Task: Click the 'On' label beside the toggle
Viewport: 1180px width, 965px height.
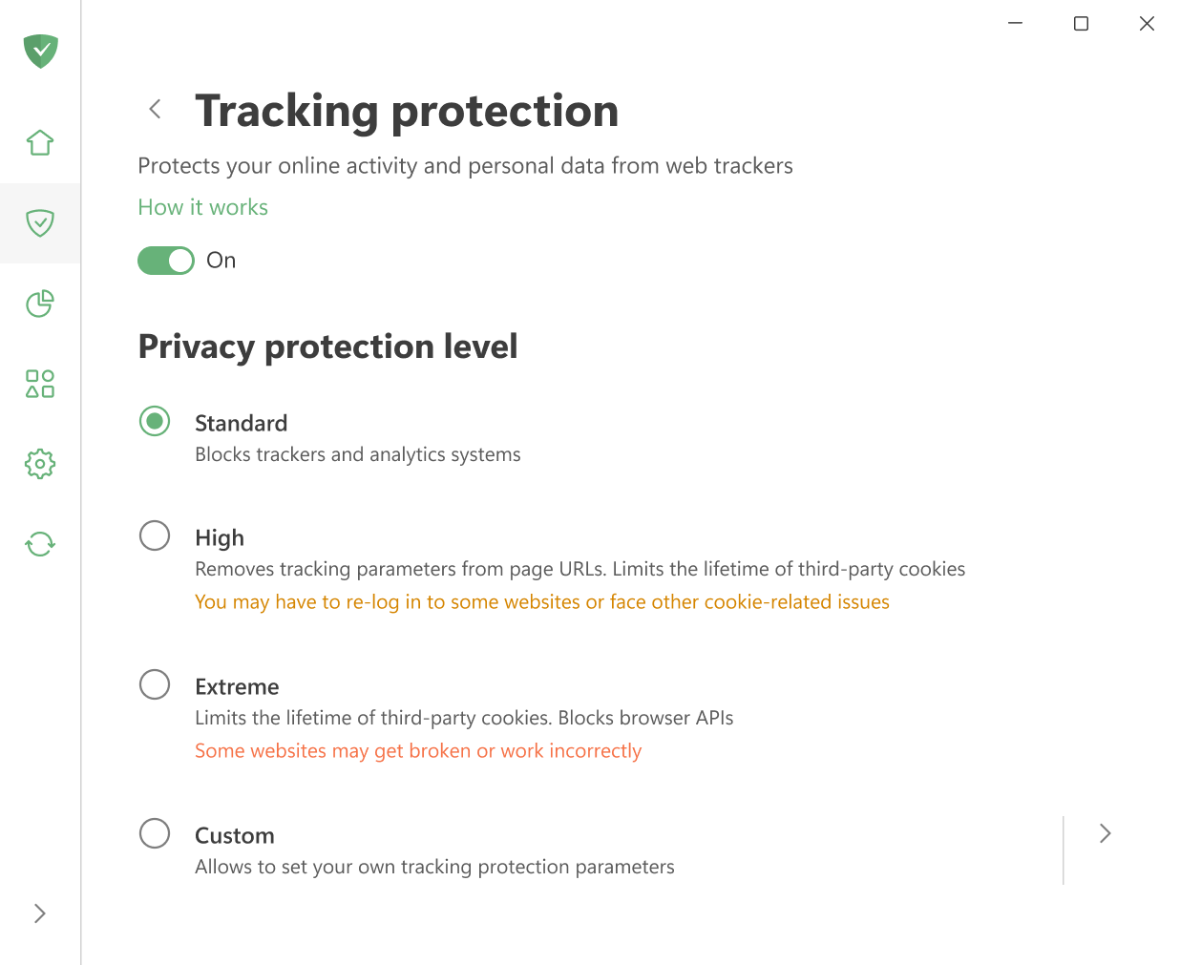Action: pos(221,260)
